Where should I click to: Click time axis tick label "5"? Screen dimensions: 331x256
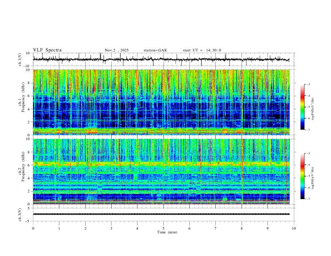click(163, 228)
